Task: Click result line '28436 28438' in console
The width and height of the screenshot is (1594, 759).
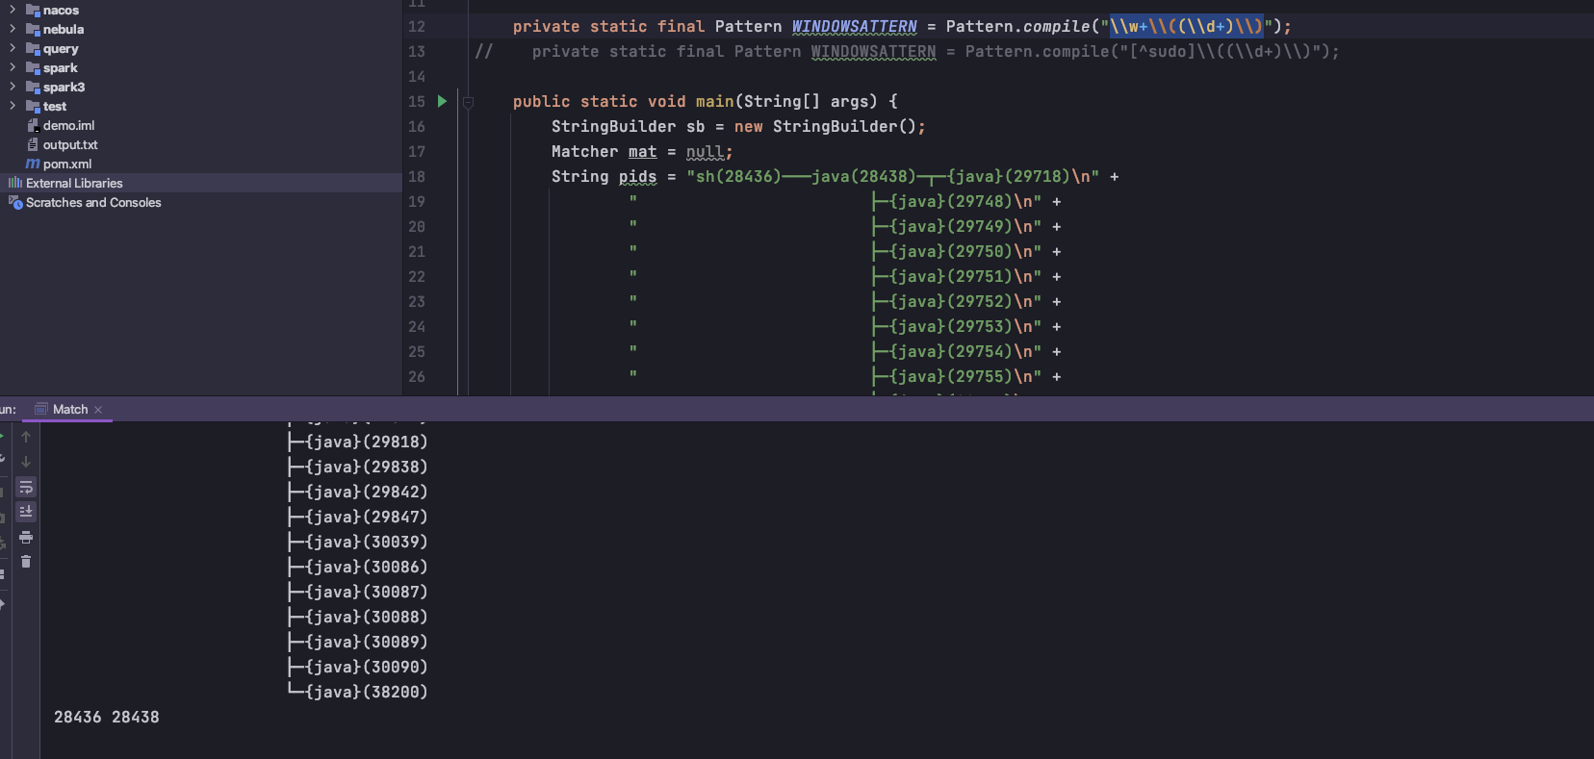Action: (x=107, y=718)
